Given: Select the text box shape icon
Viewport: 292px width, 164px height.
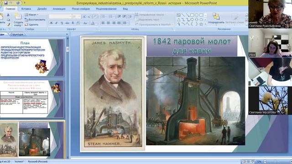Looking at the screenshot, I should (178, 15).
